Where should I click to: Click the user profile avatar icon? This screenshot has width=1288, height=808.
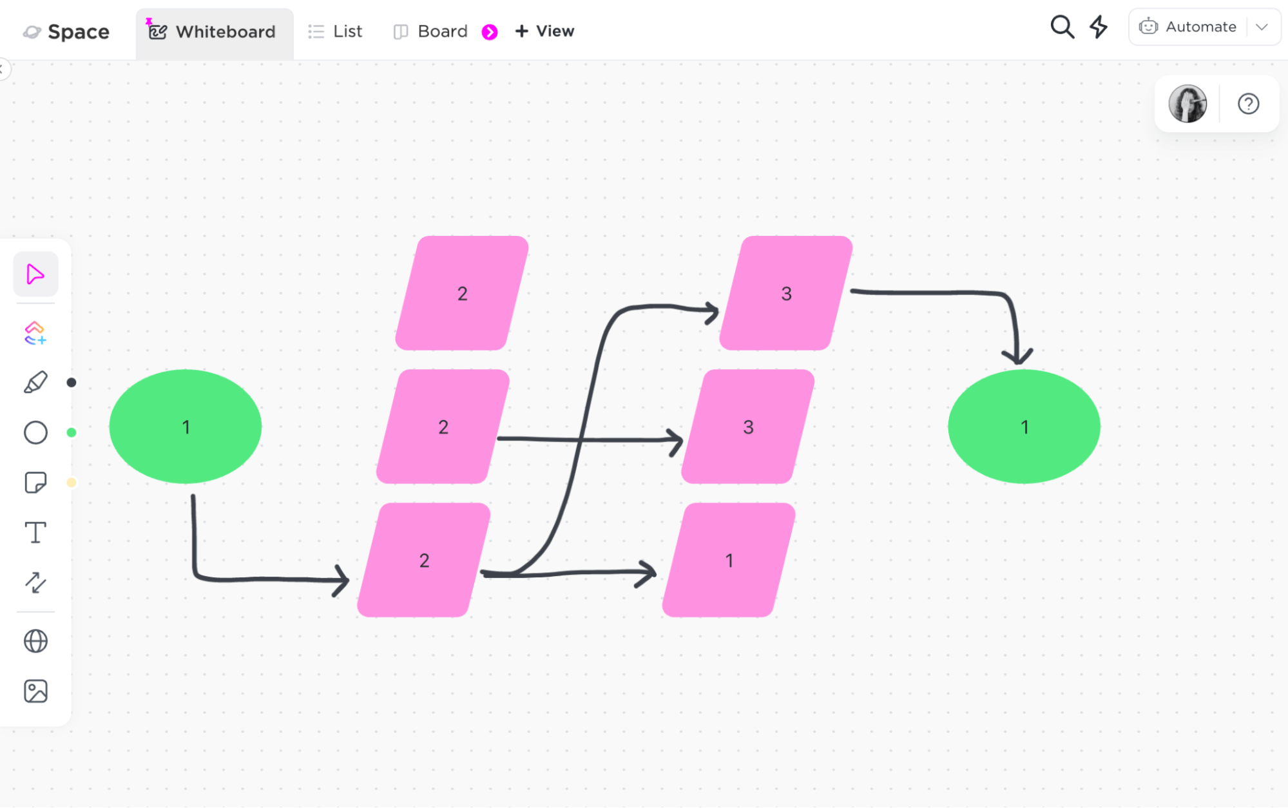point(1187,103)
